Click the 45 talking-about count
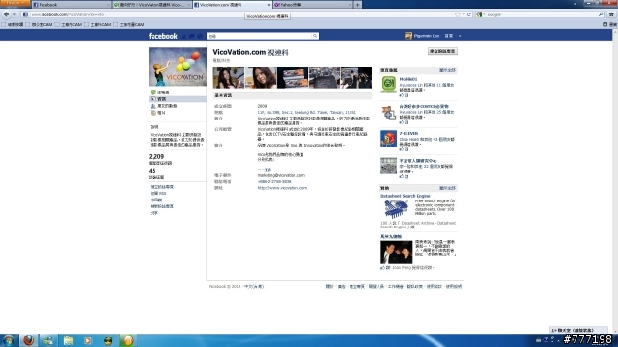This screenshot has width=618, height=347. click(153, 171)
